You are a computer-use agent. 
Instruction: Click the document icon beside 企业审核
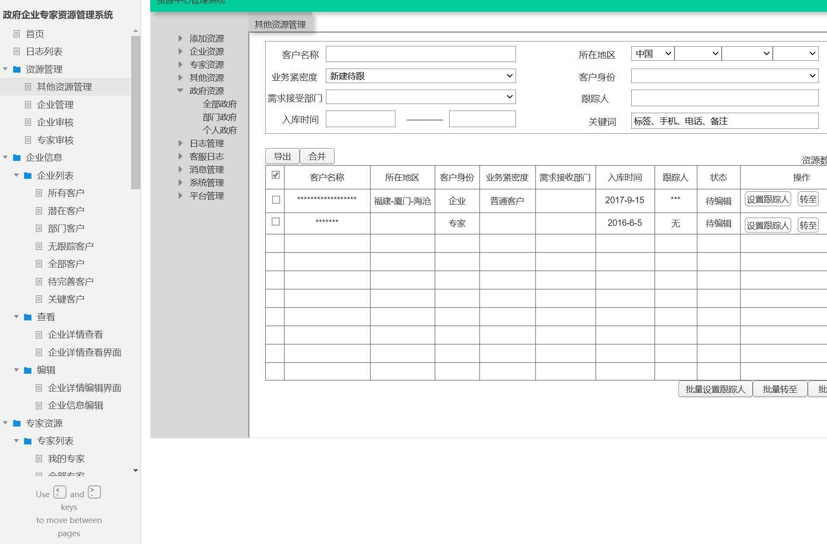(x=28, y=122)
